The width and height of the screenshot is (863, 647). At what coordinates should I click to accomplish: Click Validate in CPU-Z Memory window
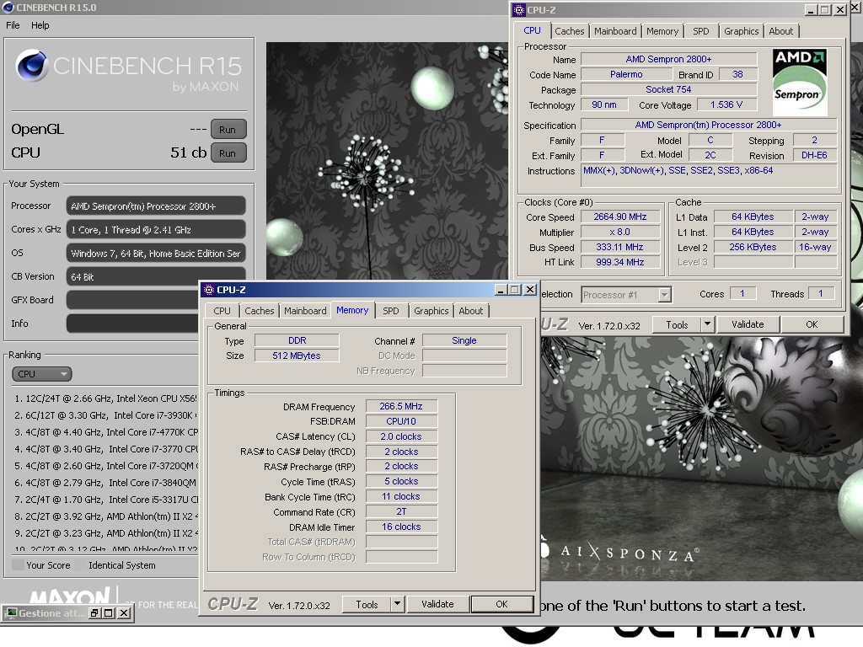click(437, 604)
